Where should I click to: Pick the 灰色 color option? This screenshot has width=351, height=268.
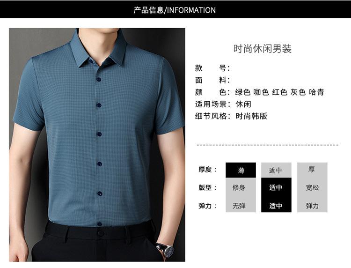point(298,92)
